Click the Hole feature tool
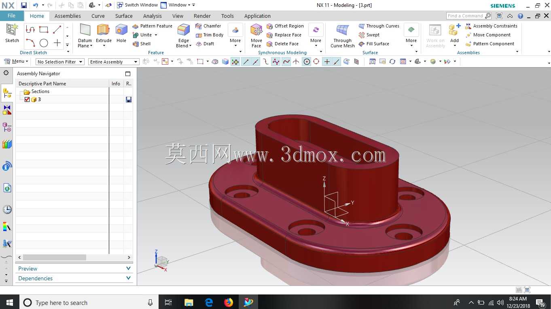Image resolution: width=551 pixels, height=309 pixels. click(121, 33)
